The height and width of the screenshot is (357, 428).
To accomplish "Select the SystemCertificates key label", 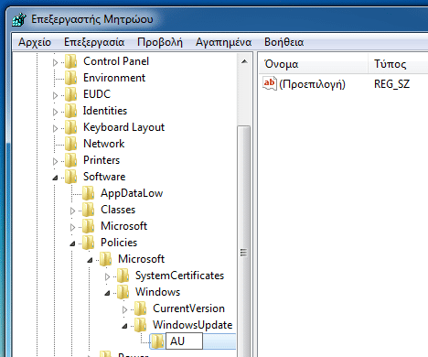I will pyautogui.click(x=179, y=276).
